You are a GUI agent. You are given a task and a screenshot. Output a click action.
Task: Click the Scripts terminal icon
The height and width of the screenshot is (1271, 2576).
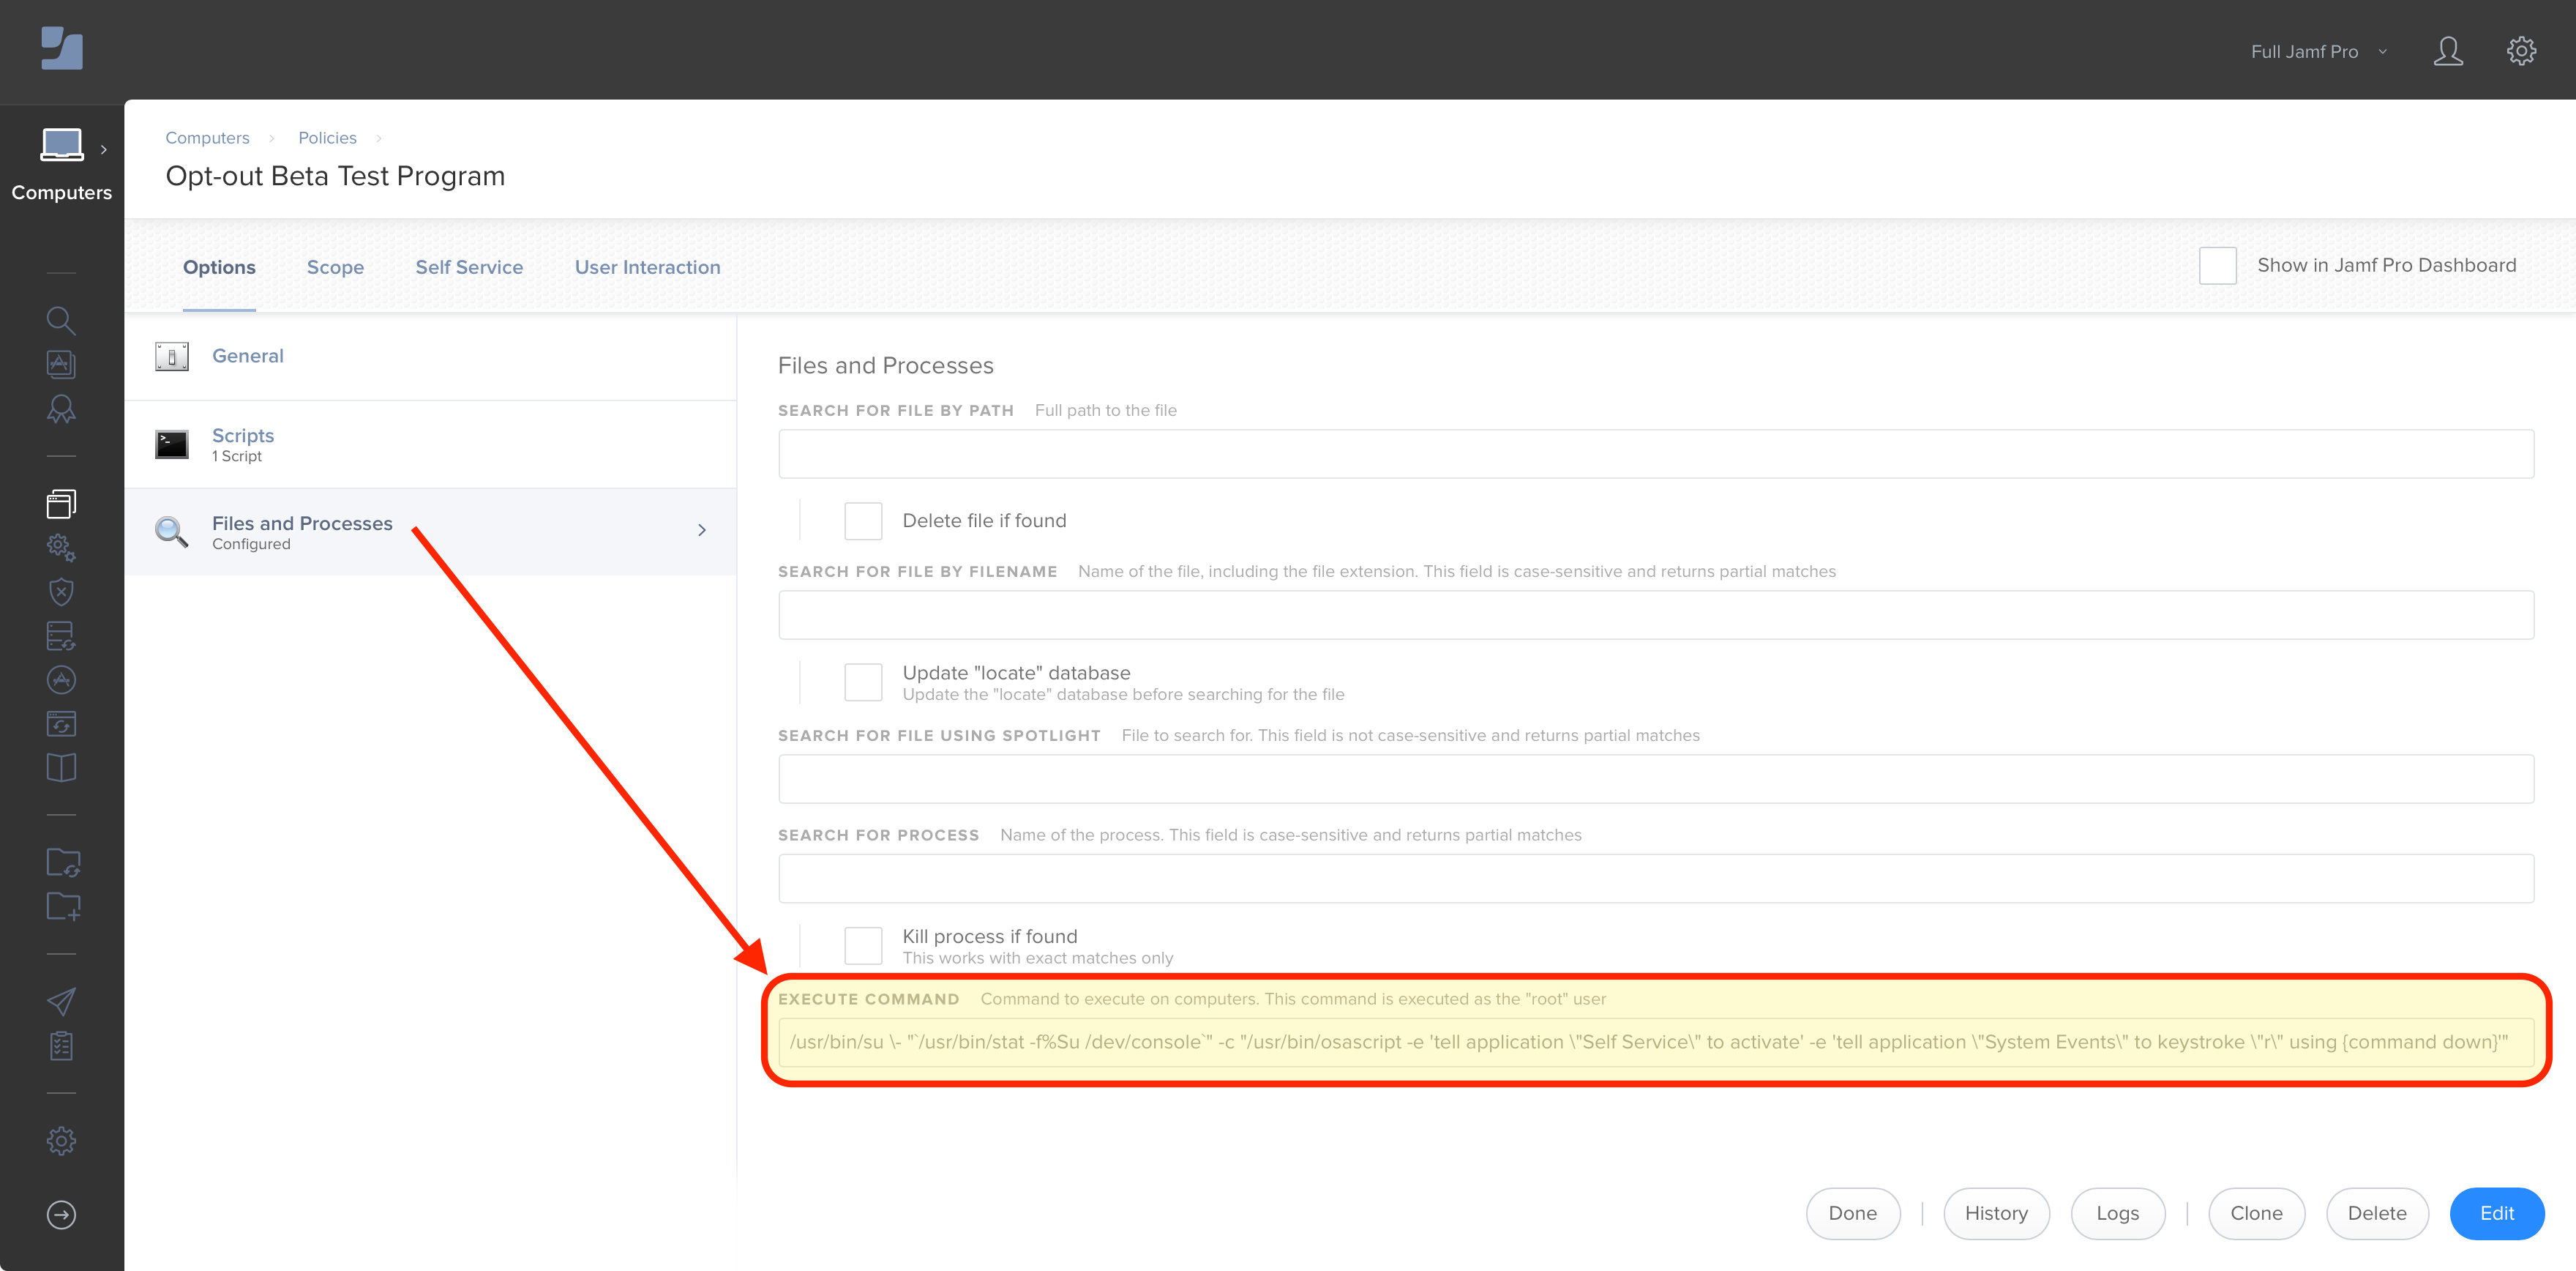pyautogui.click(x=172, y=444)
